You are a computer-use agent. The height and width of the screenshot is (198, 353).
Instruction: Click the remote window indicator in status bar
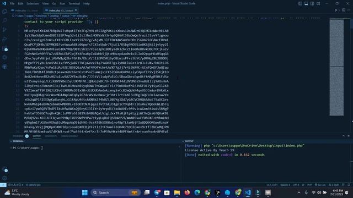click(3, 185)
